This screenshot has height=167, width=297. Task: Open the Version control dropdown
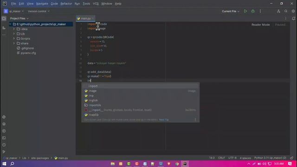39,11
